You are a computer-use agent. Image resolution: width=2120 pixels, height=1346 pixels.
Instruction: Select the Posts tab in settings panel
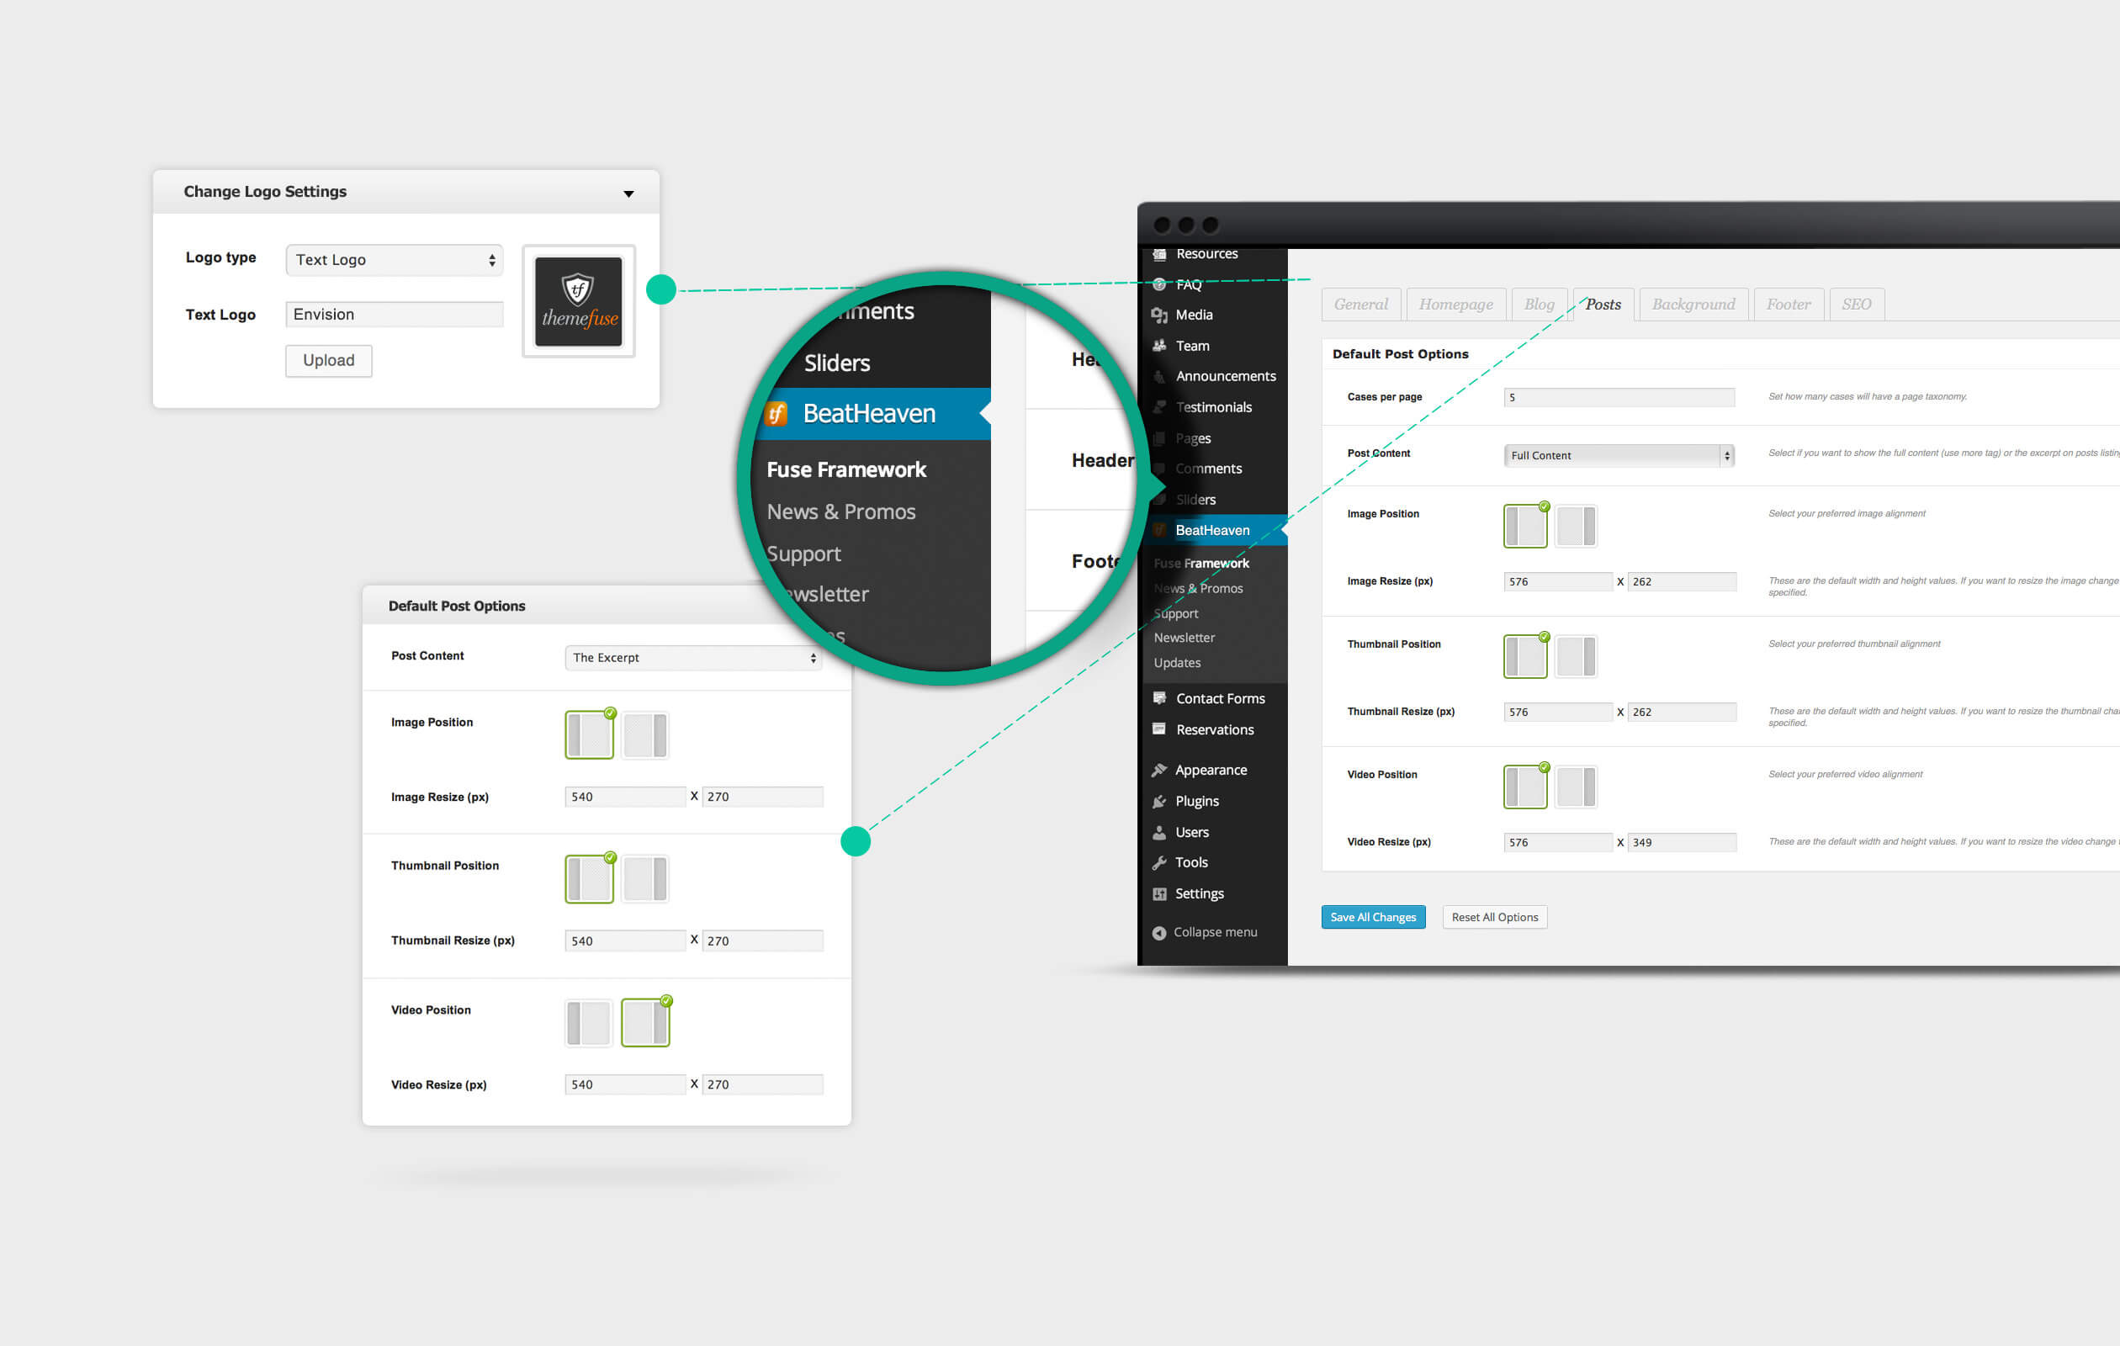coord(1603,305)
